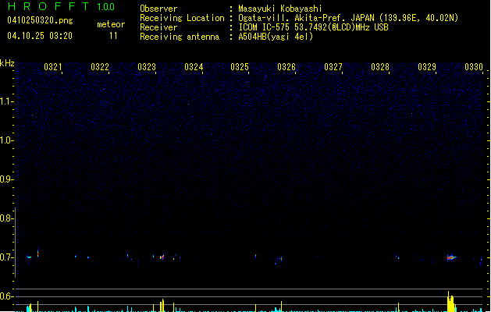Click the antenna value A504HB(yagi 4el)

(x=276, y=37)
